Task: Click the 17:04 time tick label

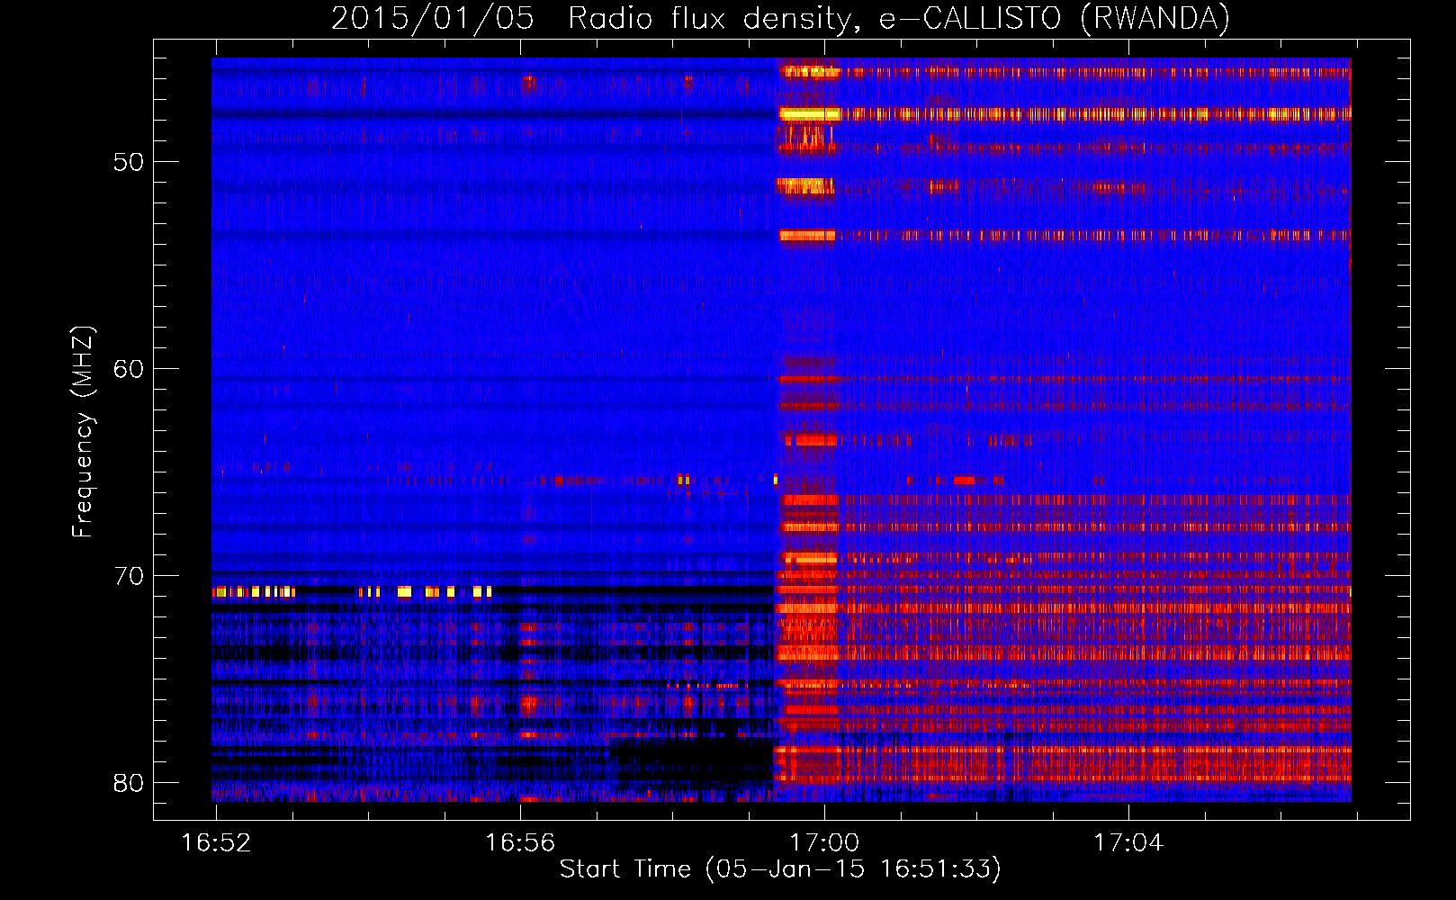Action: (x=1128, y=843)
